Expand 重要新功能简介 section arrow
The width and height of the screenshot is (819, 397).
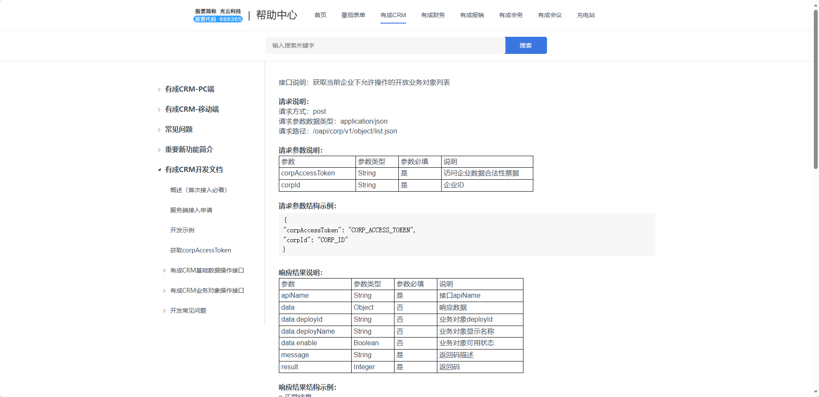159,150
